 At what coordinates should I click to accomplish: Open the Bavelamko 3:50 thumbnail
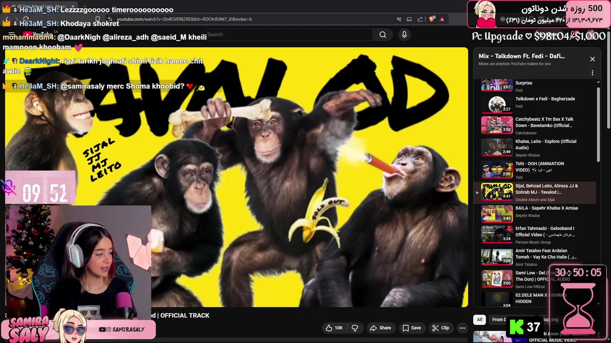(x=496, y=125)
